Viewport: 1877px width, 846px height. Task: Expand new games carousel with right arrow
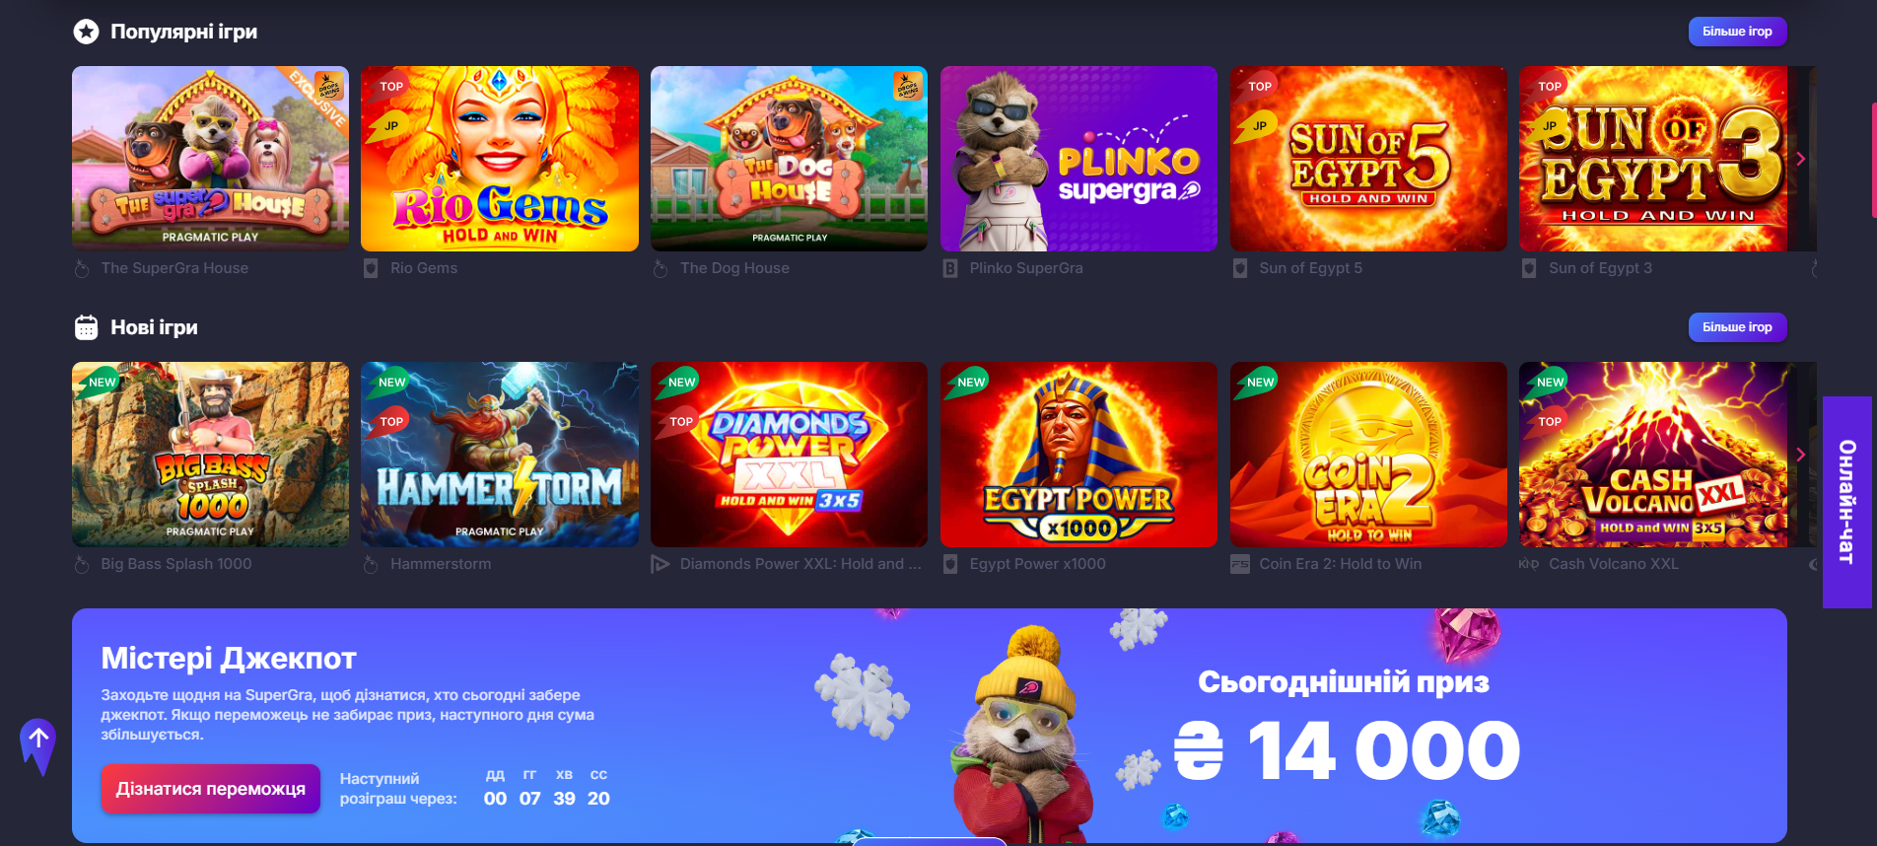coord(1801,455)
